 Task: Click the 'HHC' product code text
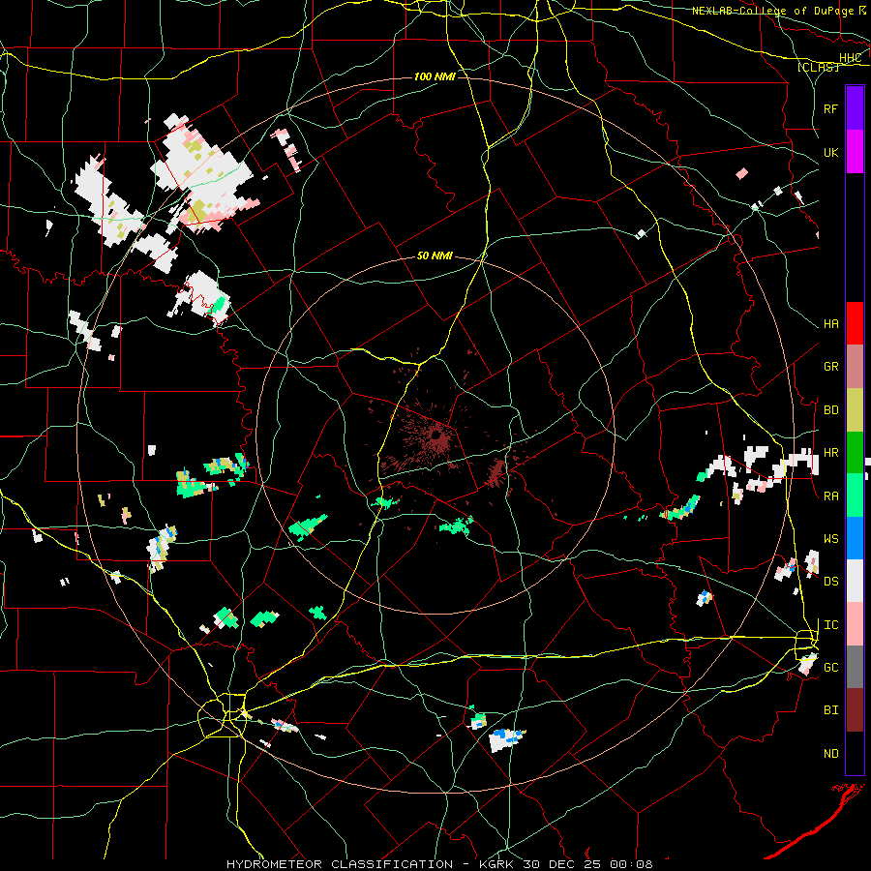(x=850, y=58)
